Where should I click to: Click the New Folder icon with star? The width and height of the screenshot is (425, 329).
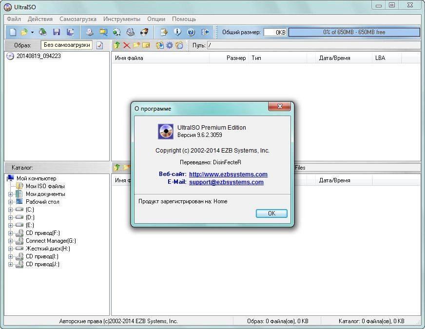click(x=136, y=45)
